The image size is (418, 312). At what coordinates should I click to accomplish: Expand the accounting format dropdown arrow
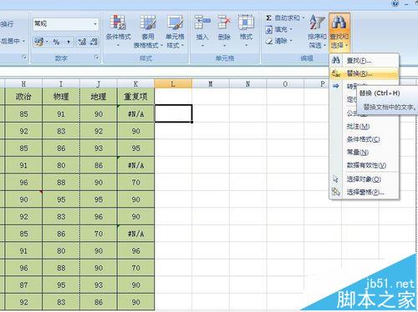coord(47,42)
